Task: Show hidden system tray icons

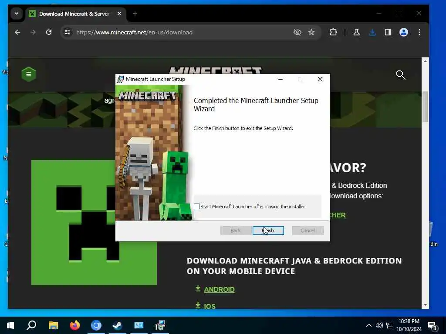Action: coord(368,325)
